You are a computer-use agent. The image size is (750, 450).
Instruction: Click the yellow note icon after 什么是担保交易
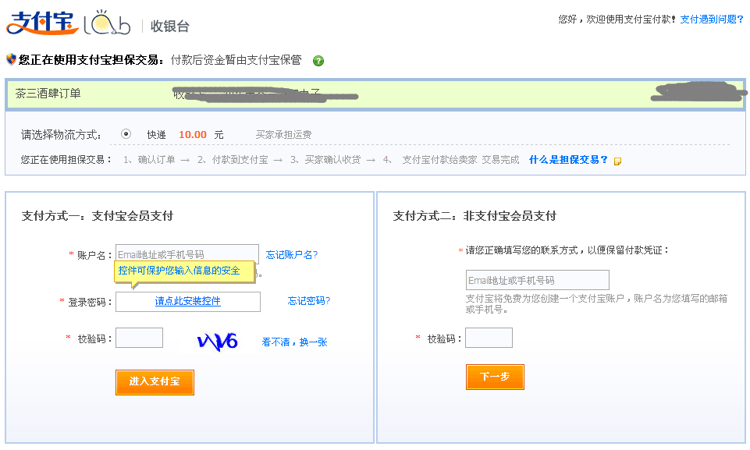click(617, 161)
